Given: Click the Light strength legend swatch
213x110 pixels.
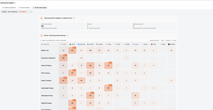Looking at the screenshot, I should pyautogui.click(x=160, y=40).
